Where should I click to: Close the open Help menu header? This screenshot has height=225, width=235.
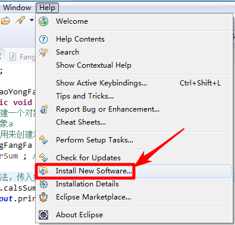47,8
